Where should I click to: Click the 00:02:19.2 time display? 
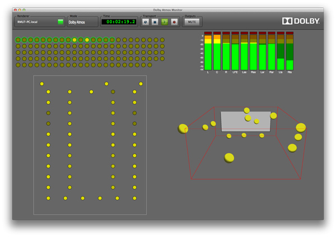coord(119,22)
